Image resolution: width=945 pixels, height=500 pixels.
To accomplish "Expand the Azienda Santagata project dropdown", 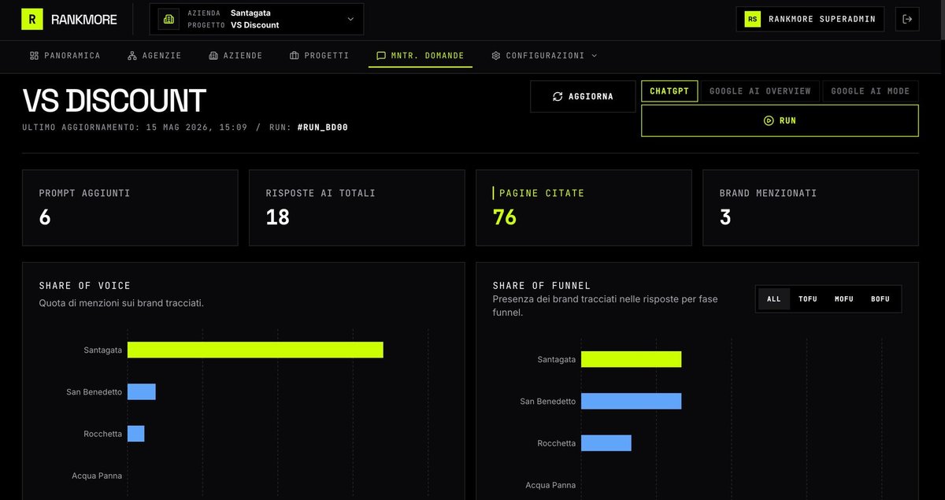I will (257, 19).
